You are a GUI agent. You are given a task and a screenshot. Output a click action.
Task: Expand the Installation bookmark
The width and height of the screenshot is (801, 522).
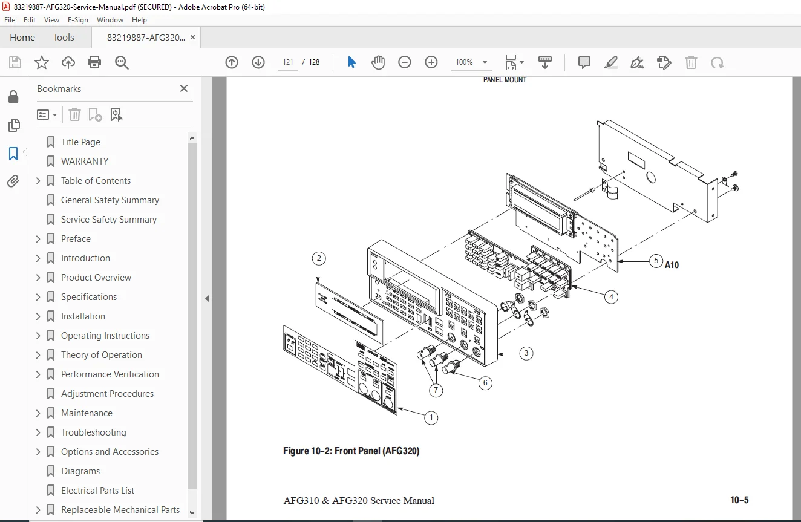point(38,316)
